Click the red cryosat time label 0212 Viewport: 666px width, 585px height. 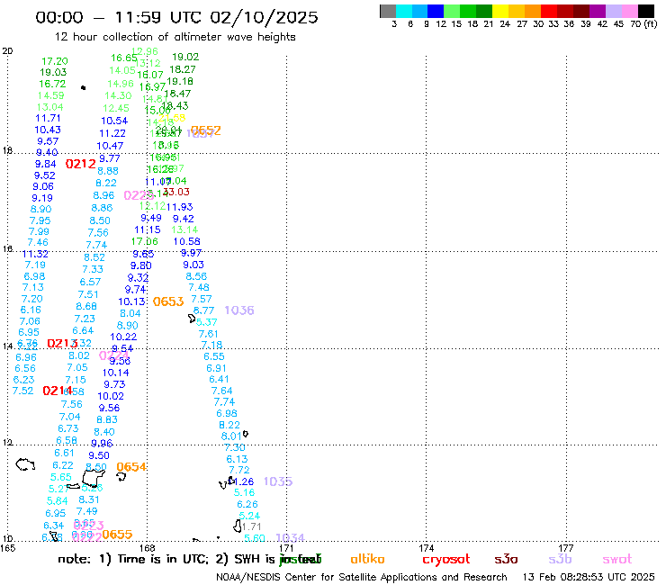pyautogui.click(x=81, y=164)
